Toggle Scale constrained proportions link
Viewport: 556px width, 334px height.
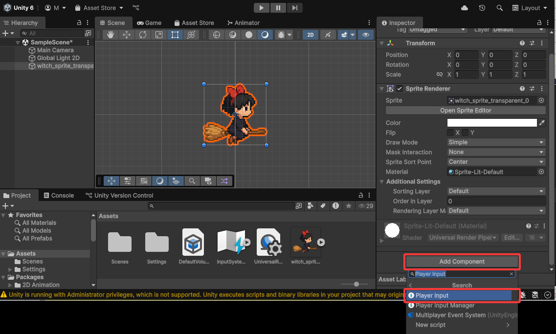click(x=440, y=74)
